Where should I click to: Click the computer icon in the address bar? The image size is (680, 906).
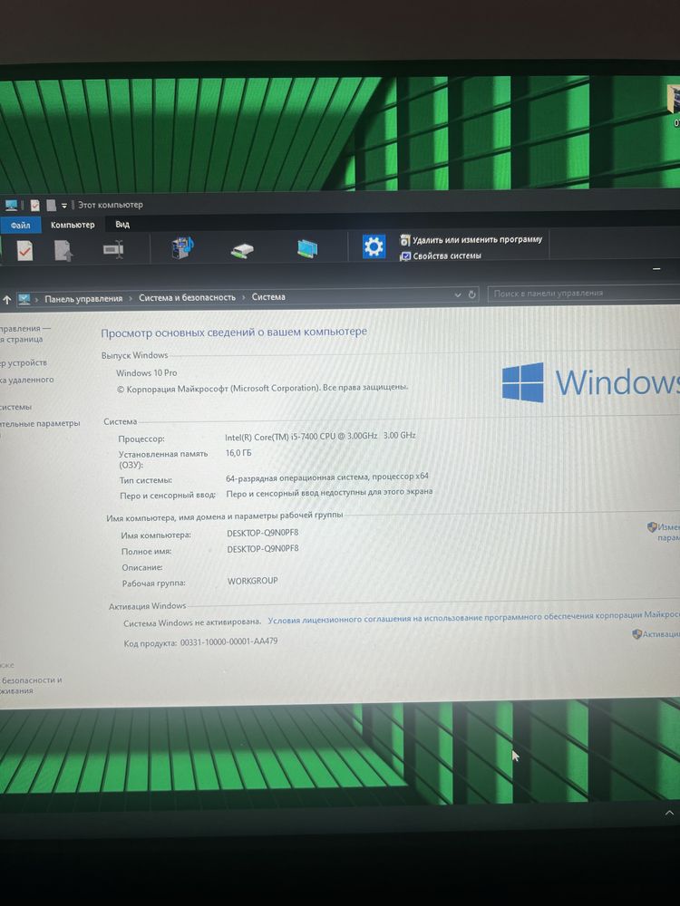coord(24,299)
